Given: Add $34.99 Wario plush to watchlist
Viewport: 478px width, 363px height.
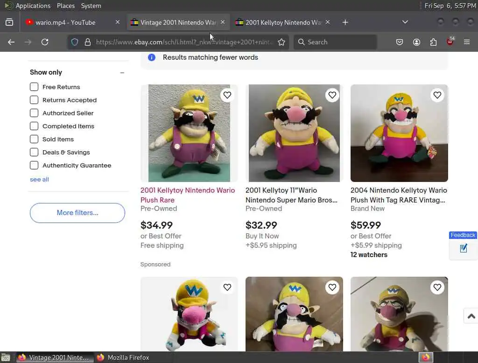Looking at the screenshot, I should (x=227, y=95).
